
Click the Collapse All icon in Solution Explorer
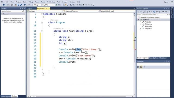click(157, 12)
